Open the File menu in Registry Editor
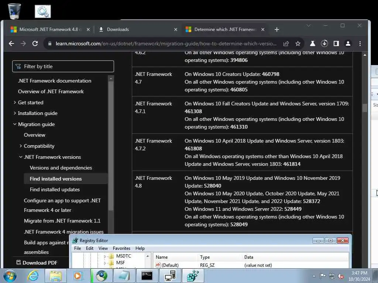 [78, 248]
